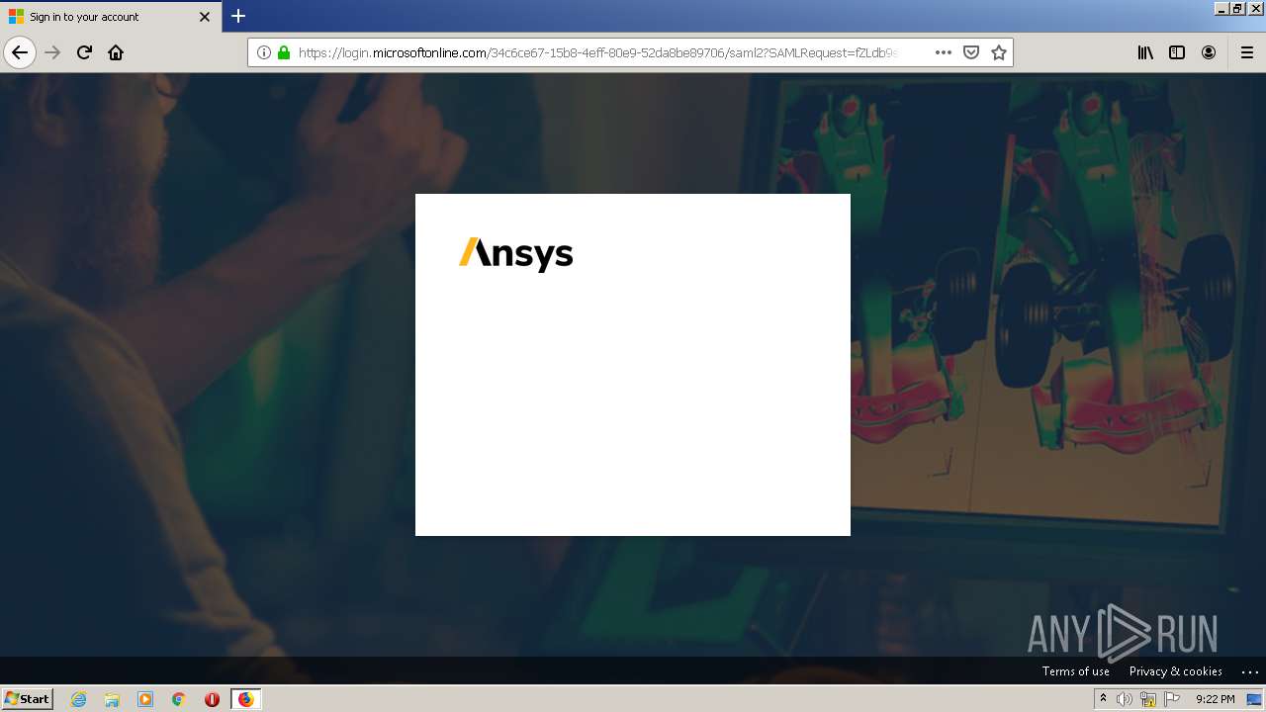Select the 'Sign in to your account' tab
Viewport: 1266px width, 712px height.
click(111, 17)
